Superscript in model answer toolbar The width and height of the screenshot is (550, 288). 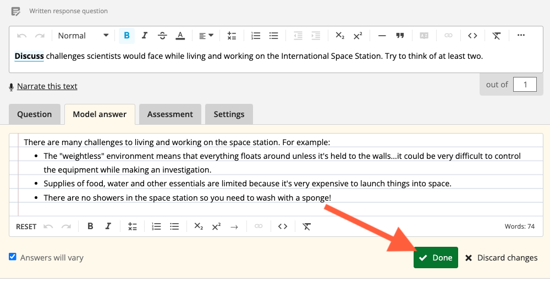[x=216, y=226]
